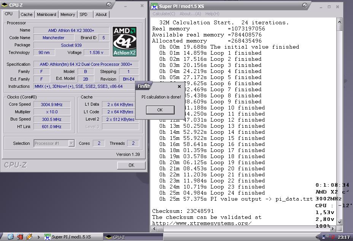Open the About tab in CPU-Z

101,14
